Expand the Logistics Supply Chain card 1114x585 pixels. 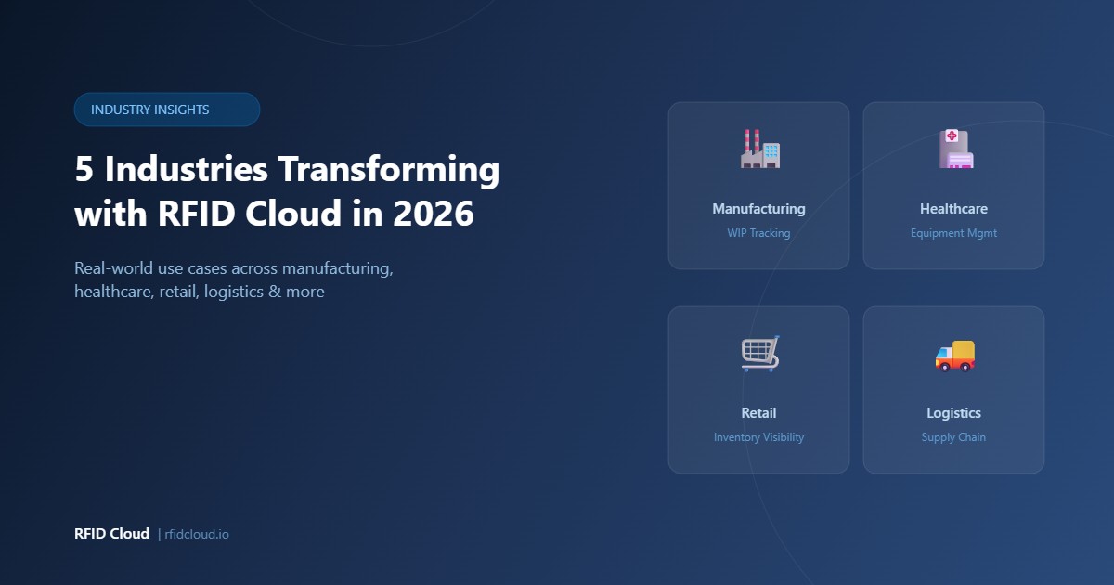click(953, 389)
